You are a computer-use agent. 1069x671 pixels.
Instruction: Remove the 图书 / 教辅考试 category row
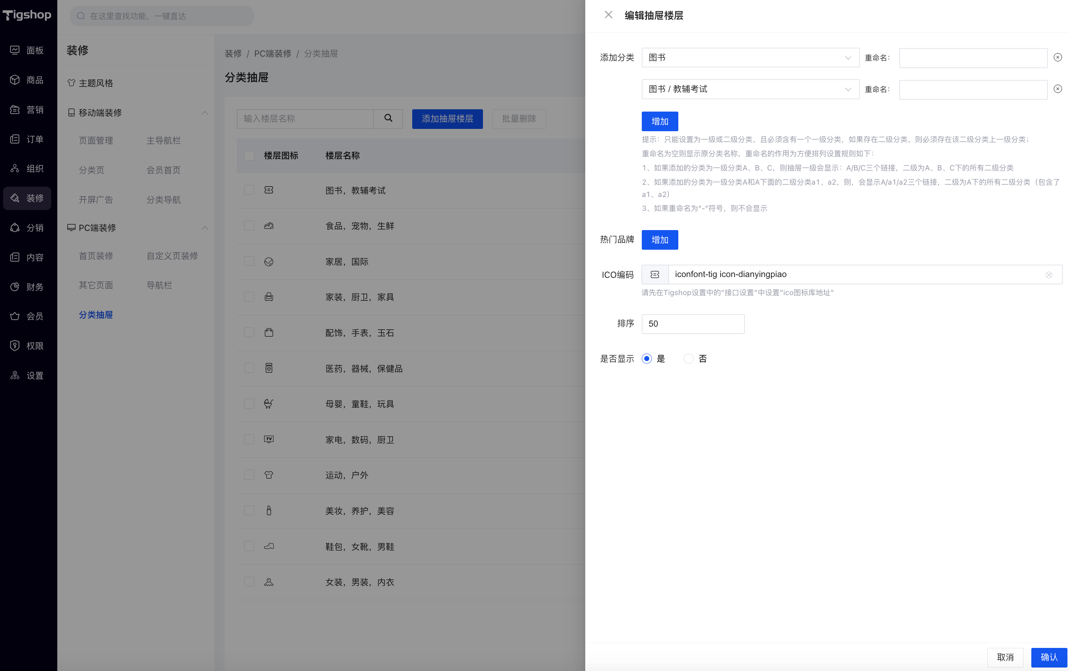click(1057, 89)
